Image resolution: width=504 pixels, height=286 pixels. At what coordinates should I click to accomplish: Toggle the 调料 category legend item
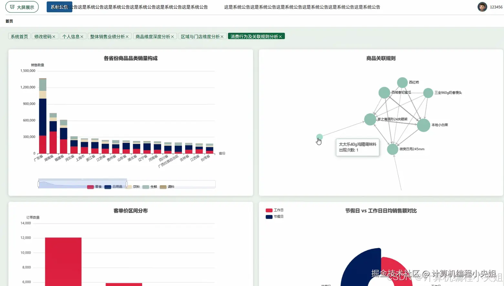click(167, 187)
